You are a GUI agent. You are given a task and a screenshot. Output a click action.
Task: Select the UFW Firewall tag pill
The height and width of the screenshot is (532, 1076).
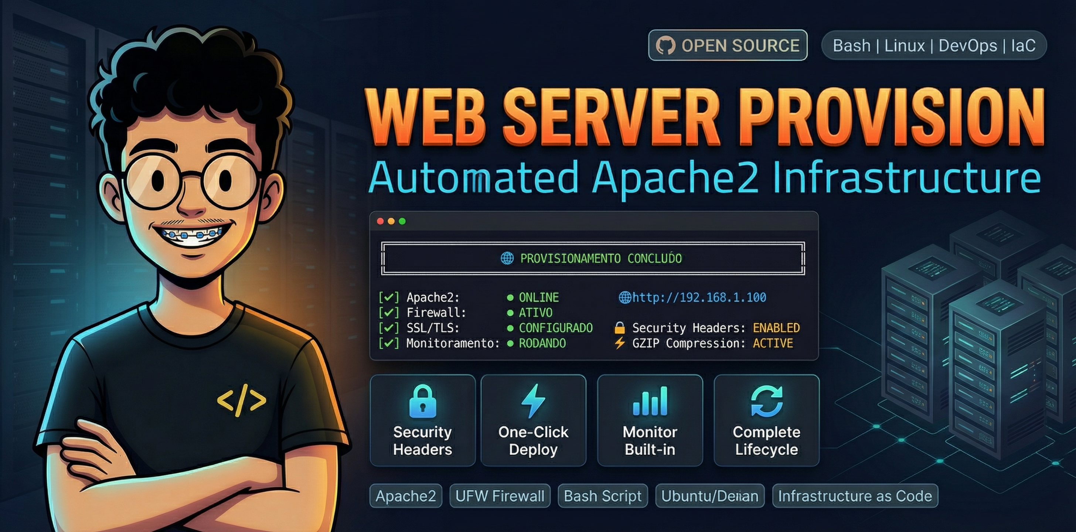[500, 496]
